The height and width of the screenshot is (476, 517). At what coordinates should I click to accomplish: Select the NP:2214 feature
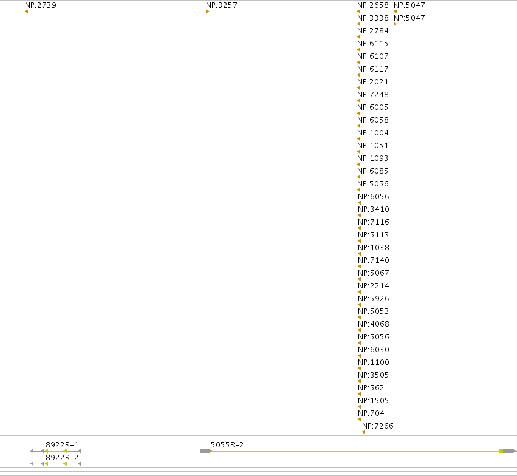point(374,286)
